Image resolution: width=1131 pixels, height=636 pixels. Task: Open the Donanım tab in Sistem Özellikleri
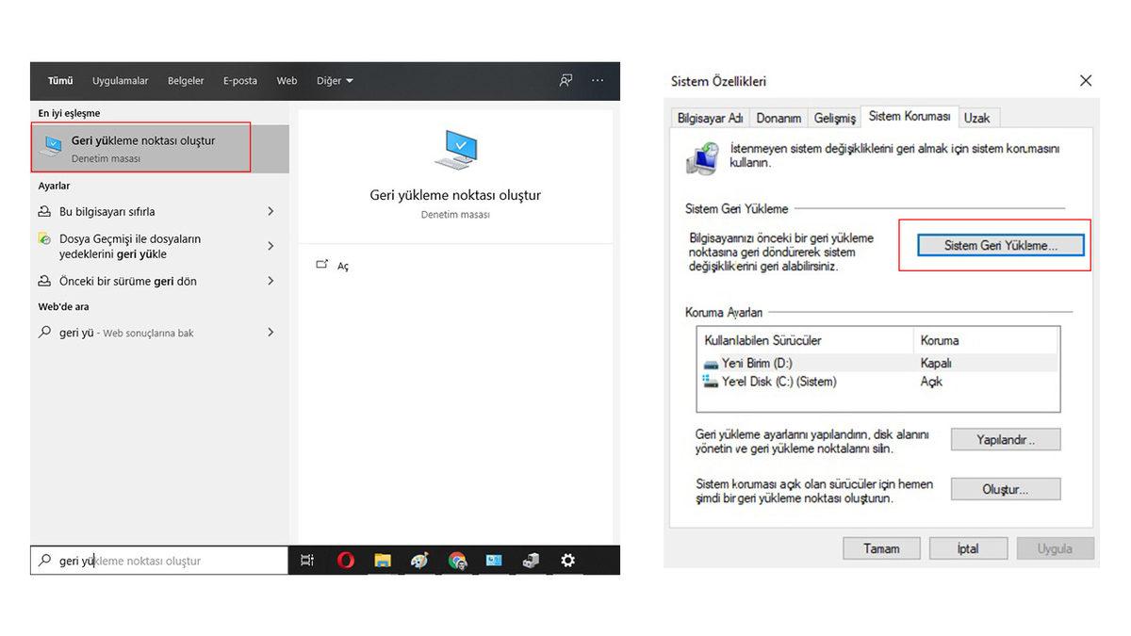779,118
